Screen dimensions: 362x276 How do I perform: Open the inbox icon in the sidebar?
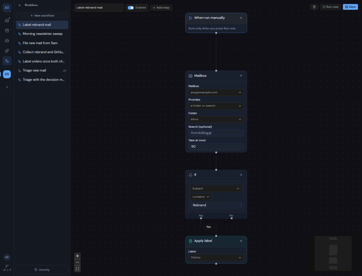[x=7, y=20]
